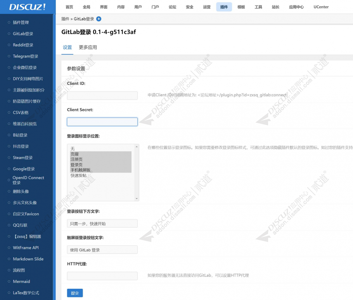Viewport: 353px width, 300px height.
Task: Open Steam登录 in the sidebar
Action: pyautogui.click(x=23, y=157)
